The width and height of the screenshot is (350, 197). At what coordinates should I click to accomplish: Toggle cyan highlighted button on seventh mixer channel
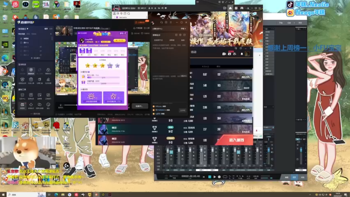[238, 152]
